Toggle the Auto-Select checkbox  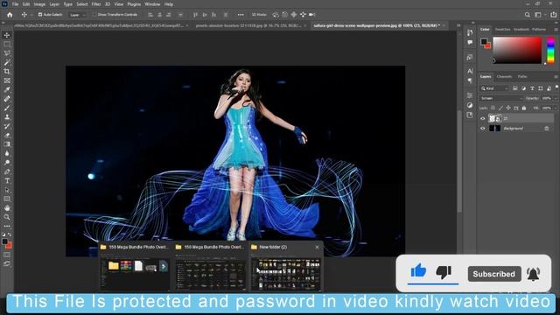click(x=40, y=15)
